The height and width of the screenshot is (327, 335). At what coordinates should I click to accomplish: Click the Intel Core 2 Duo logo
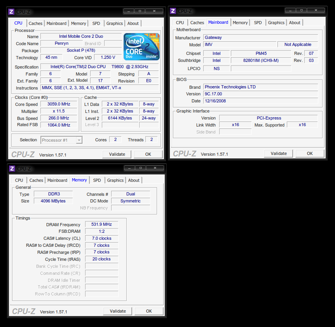141,46
